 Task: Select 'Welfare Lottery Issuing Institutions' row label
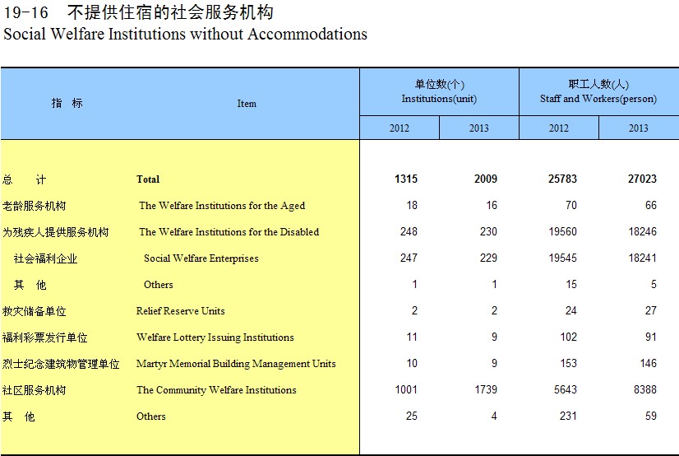point(215,337)
